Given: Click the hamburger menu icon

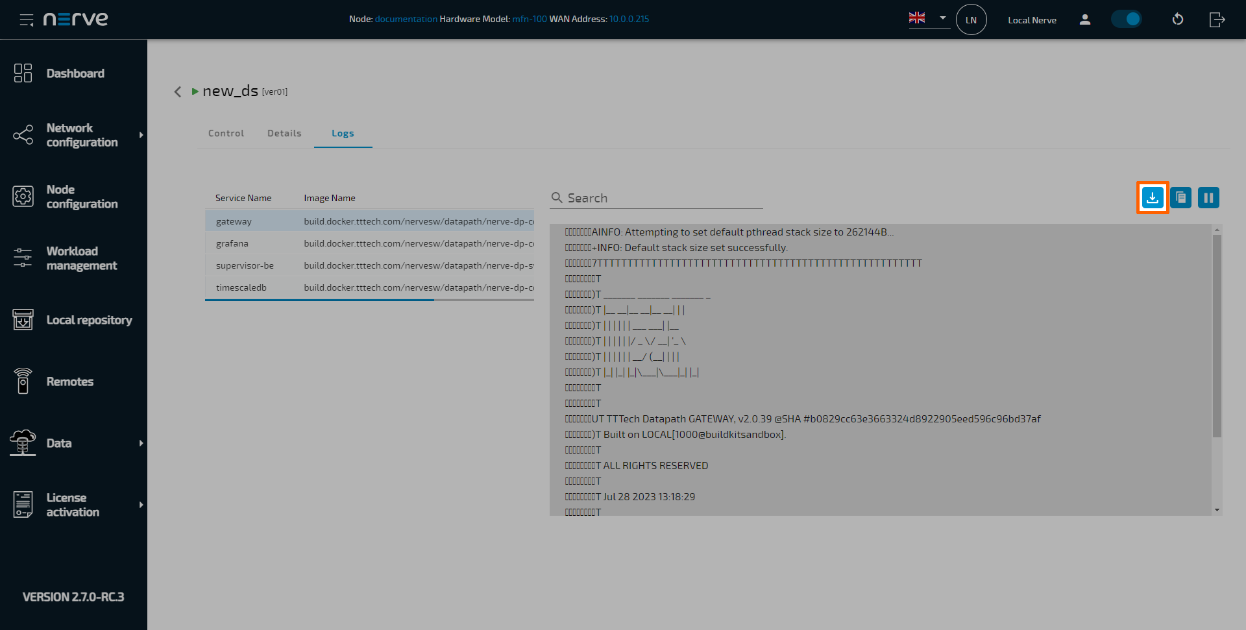Looking at the screenshot, I should pos(27,20).
